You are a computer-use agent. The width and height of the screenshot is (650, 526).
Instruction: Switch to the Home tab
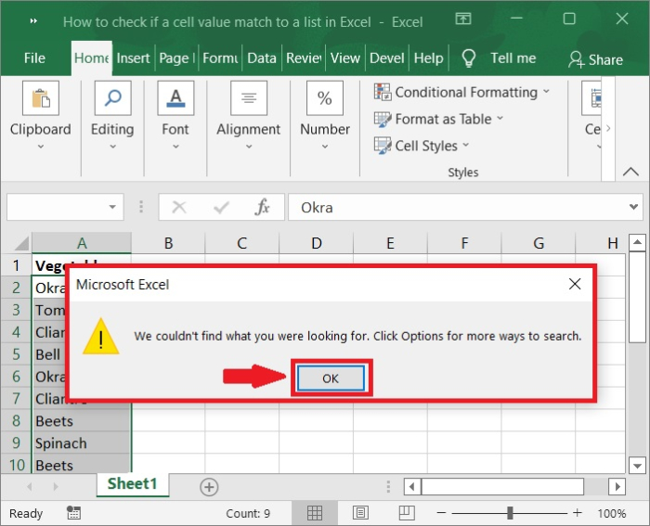coord(92,58)
